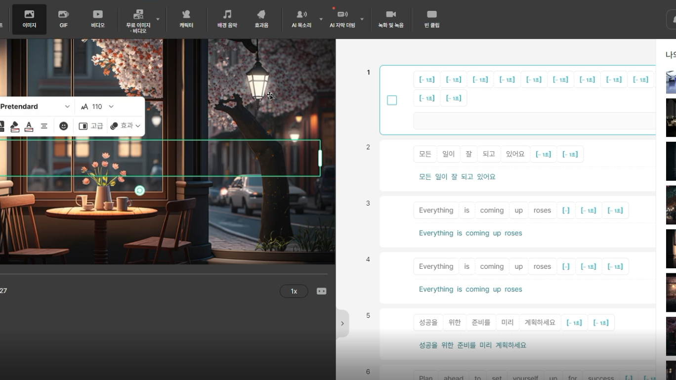This screenshot has width=676, height=380.
Task: Expand the 효과 effects dropdown
Action: coord(126,127)
